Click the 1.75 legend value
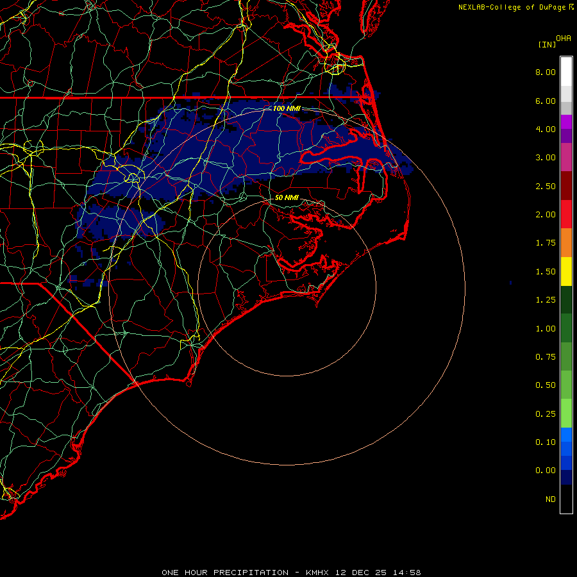577x577 pixels. coord(546,243)
